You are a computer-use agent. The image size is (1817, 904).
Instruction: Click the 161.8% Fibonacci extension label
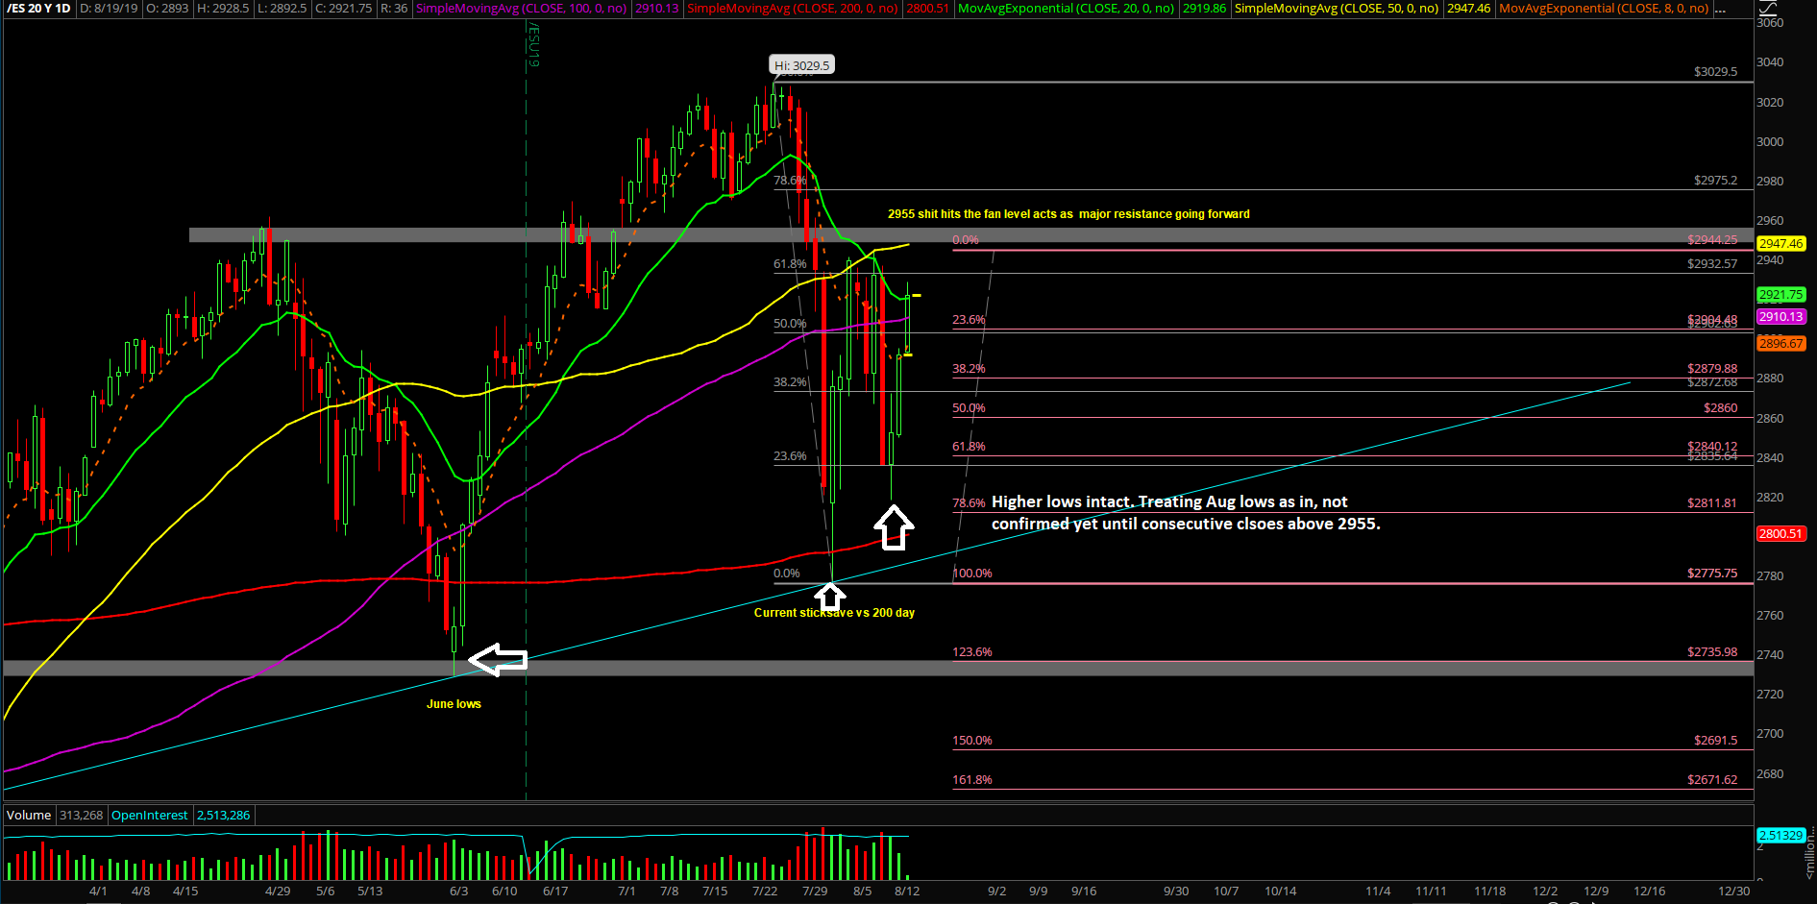tap(972, 780)
